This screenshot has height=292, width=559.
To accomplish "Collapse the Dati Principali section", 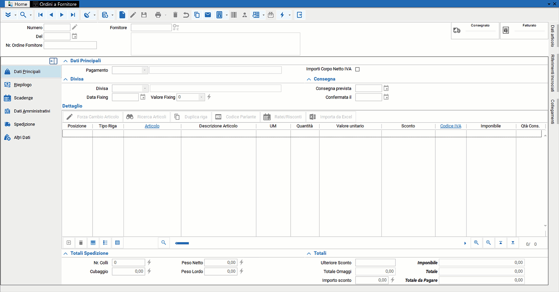I will point(66,61).
